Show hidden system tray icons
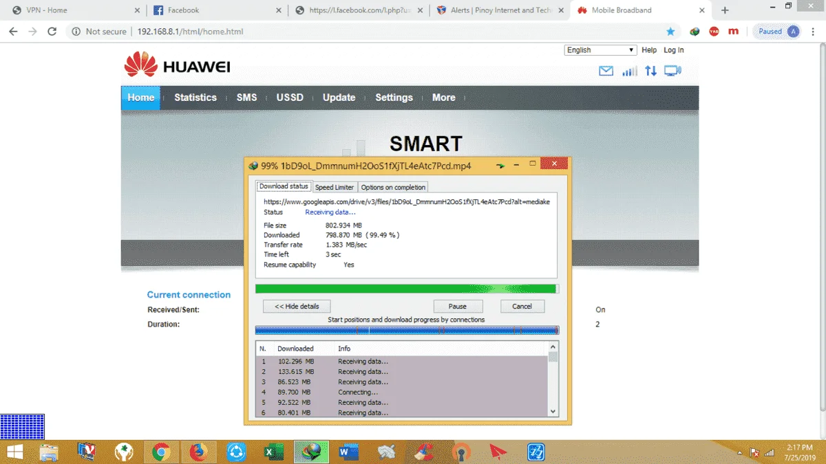826x464 pixels. pyautogui.click(x=740, y=453)
